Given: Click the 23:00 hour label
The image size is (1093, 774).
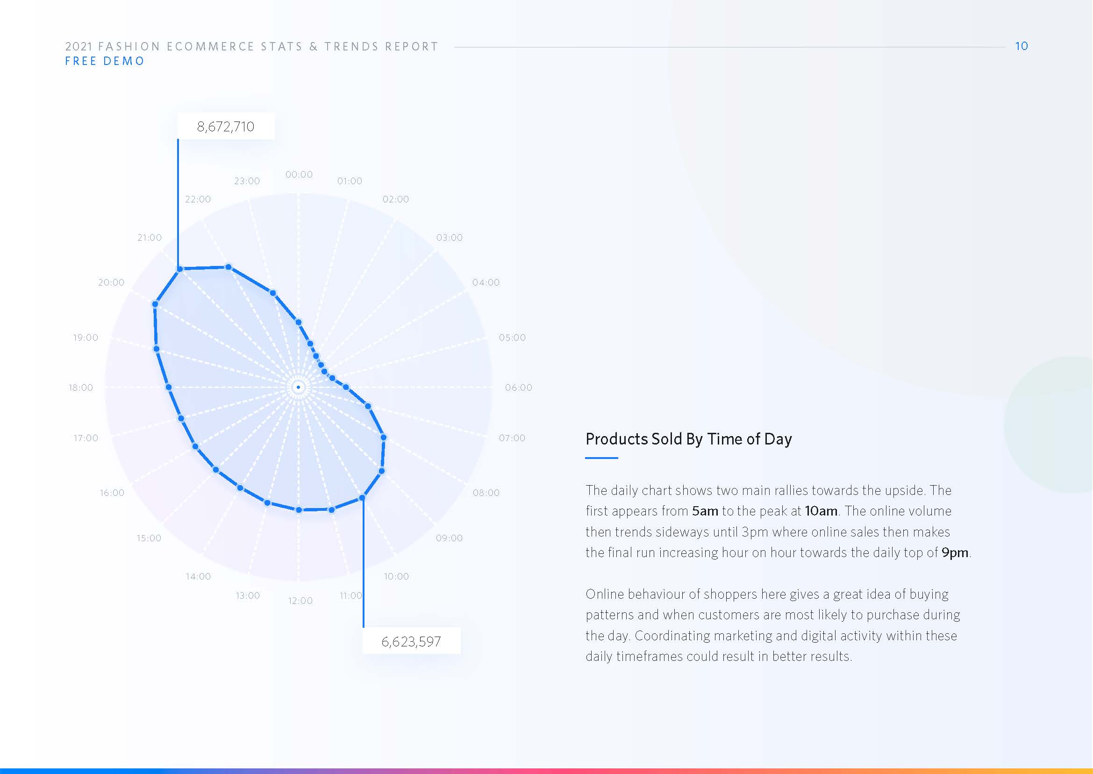Looking at the screenshot, I should pos(247,181).
